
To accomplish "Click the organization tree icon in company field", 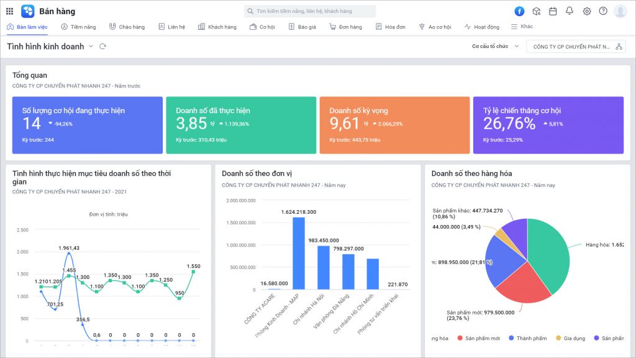I will [x=619, y=47].
